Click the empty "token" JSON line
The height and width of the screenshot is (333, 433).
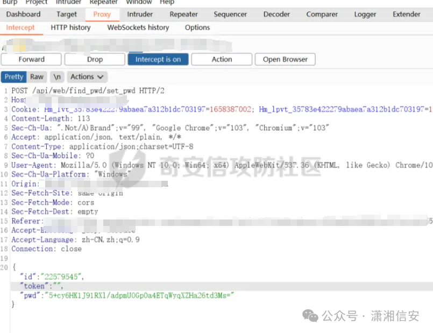41,286
